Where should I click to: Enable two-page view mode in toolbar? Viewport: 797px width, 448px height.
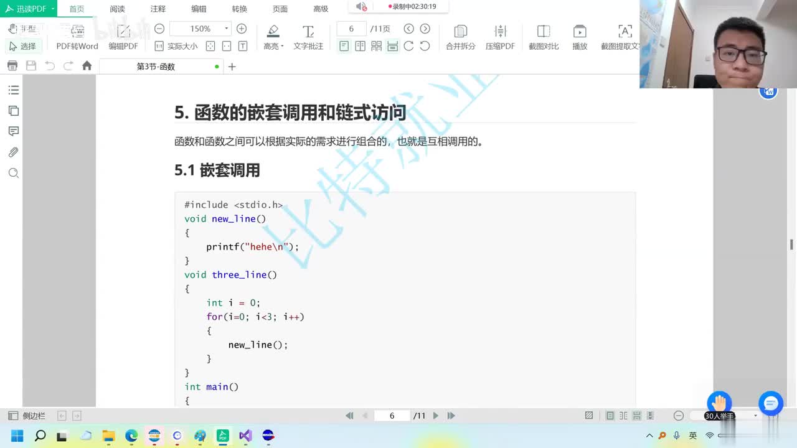360,46
